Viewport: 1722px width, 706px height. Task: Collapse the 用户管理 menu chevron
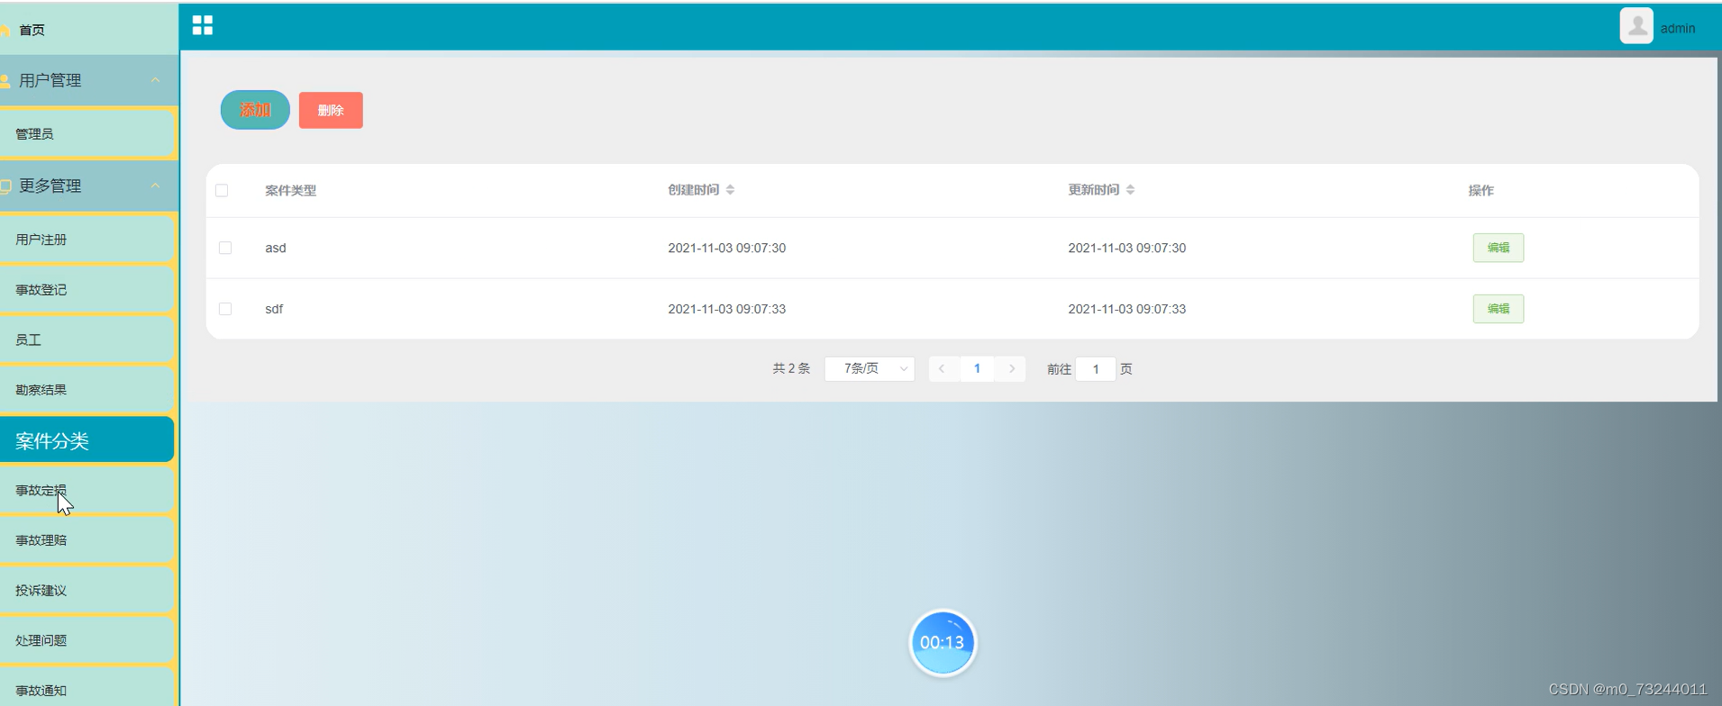coord(155,80)
